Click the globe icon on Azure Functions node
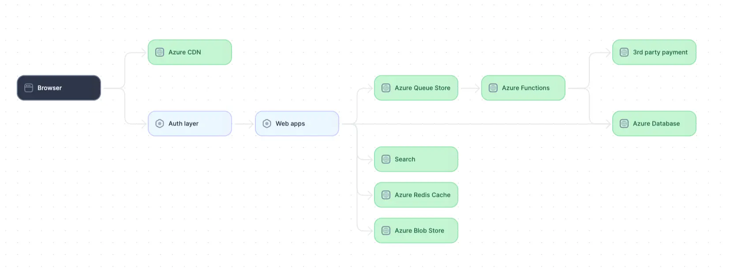 pyautogui.click(x=493, y=88)
